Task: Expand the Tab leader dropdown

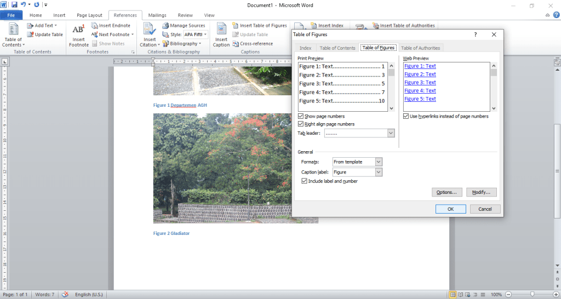Action: click(391, 133)
